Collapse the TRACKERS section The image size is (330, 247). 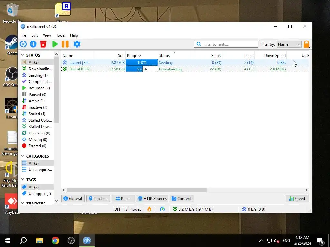23,203
